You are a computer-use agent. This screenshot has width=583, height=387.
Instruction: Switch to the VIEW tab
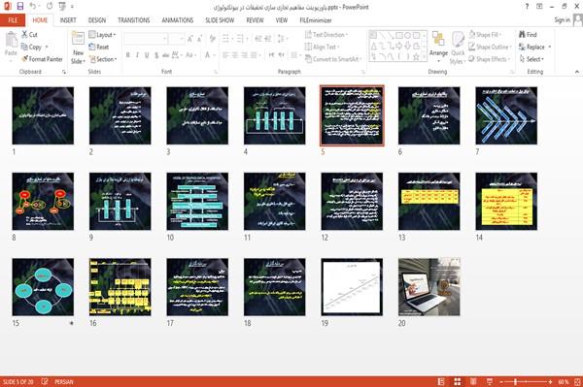click(x=282, y=20)
